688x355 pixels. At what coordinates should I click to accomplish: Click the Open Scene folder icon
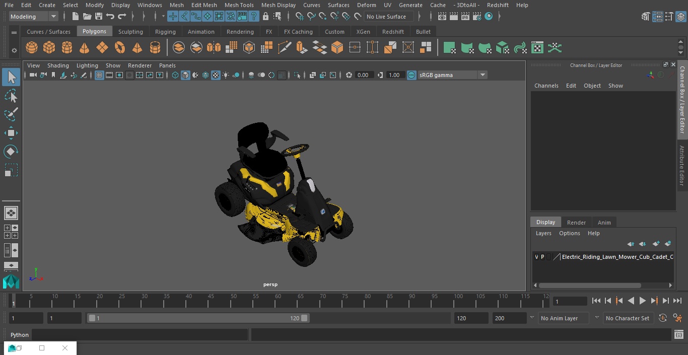click(87, 17)
